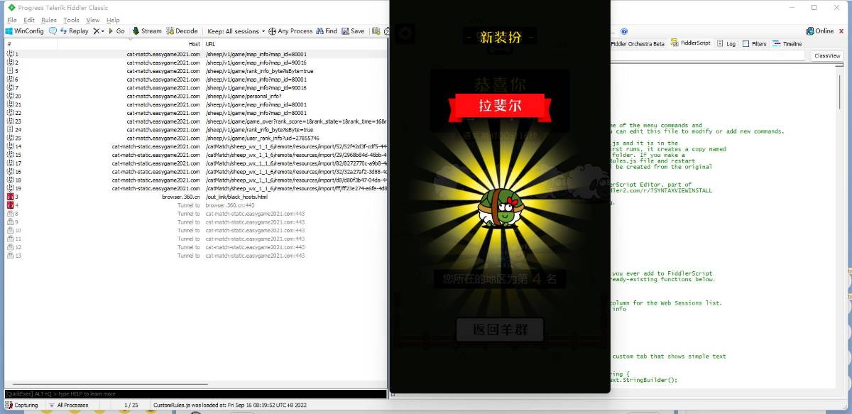The image size is (852, 414).
Task: Open WinConfig in the Fiddler toolbar
Action: [25, 31]
